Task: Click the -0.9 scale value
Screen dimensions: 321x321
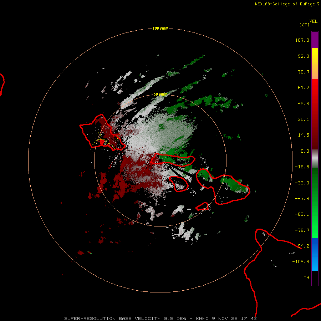Action: [304, 151]
